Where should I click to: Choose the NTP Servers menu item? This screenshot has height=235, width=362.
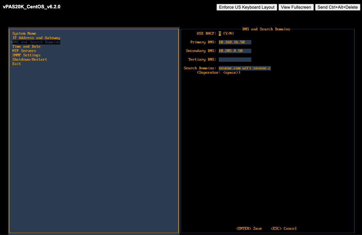coord(24,51)
